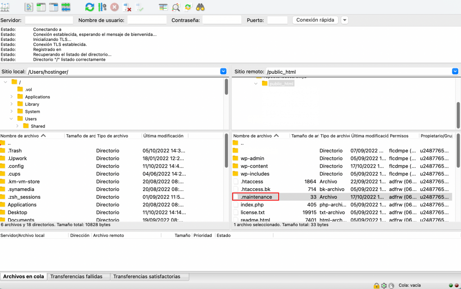Expand the Library folder in local tree
Screen dimensions: 461x289
click(12, 104)
